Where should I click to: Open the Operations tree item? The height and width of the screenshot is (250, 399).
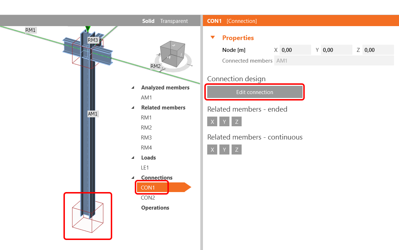[155, 207]
